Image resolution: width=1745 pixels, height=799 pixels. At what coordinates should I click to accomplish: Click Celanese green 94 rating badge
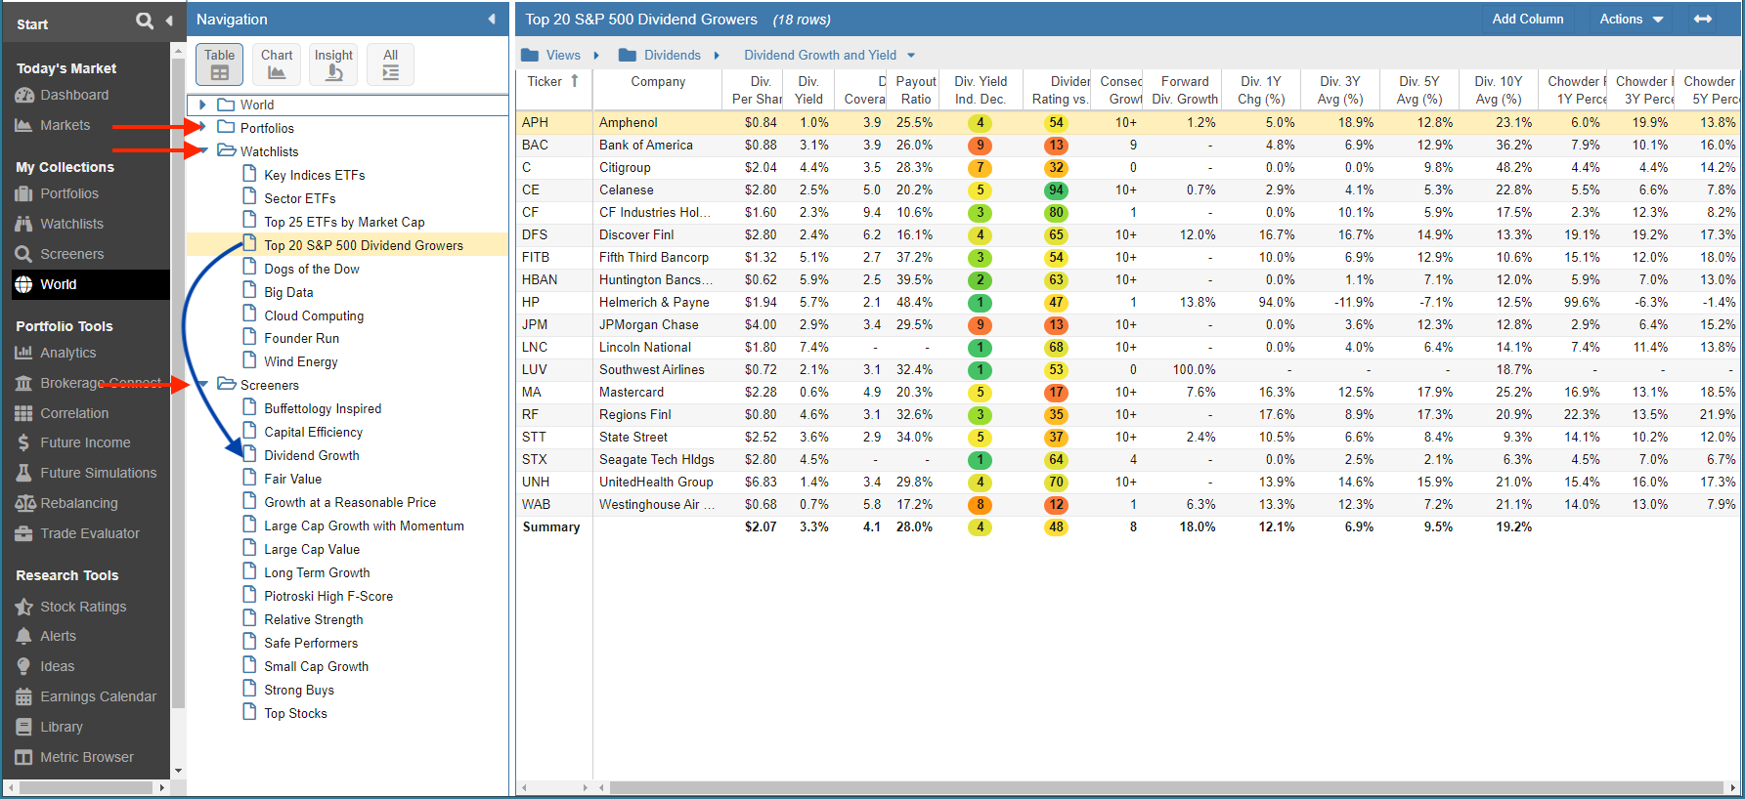tap(1056, 190)
